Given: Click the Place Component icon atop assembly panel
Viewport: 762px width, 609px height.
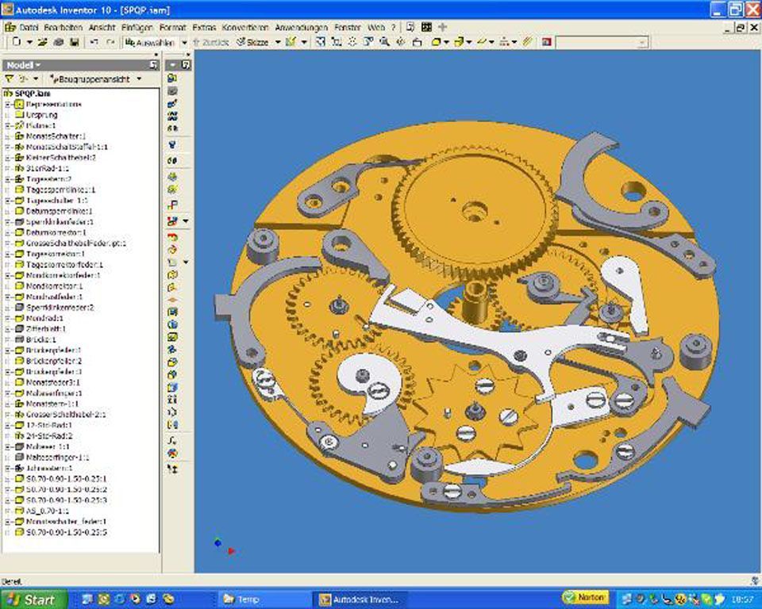Looking at the screenshot, I should (172, 79).
